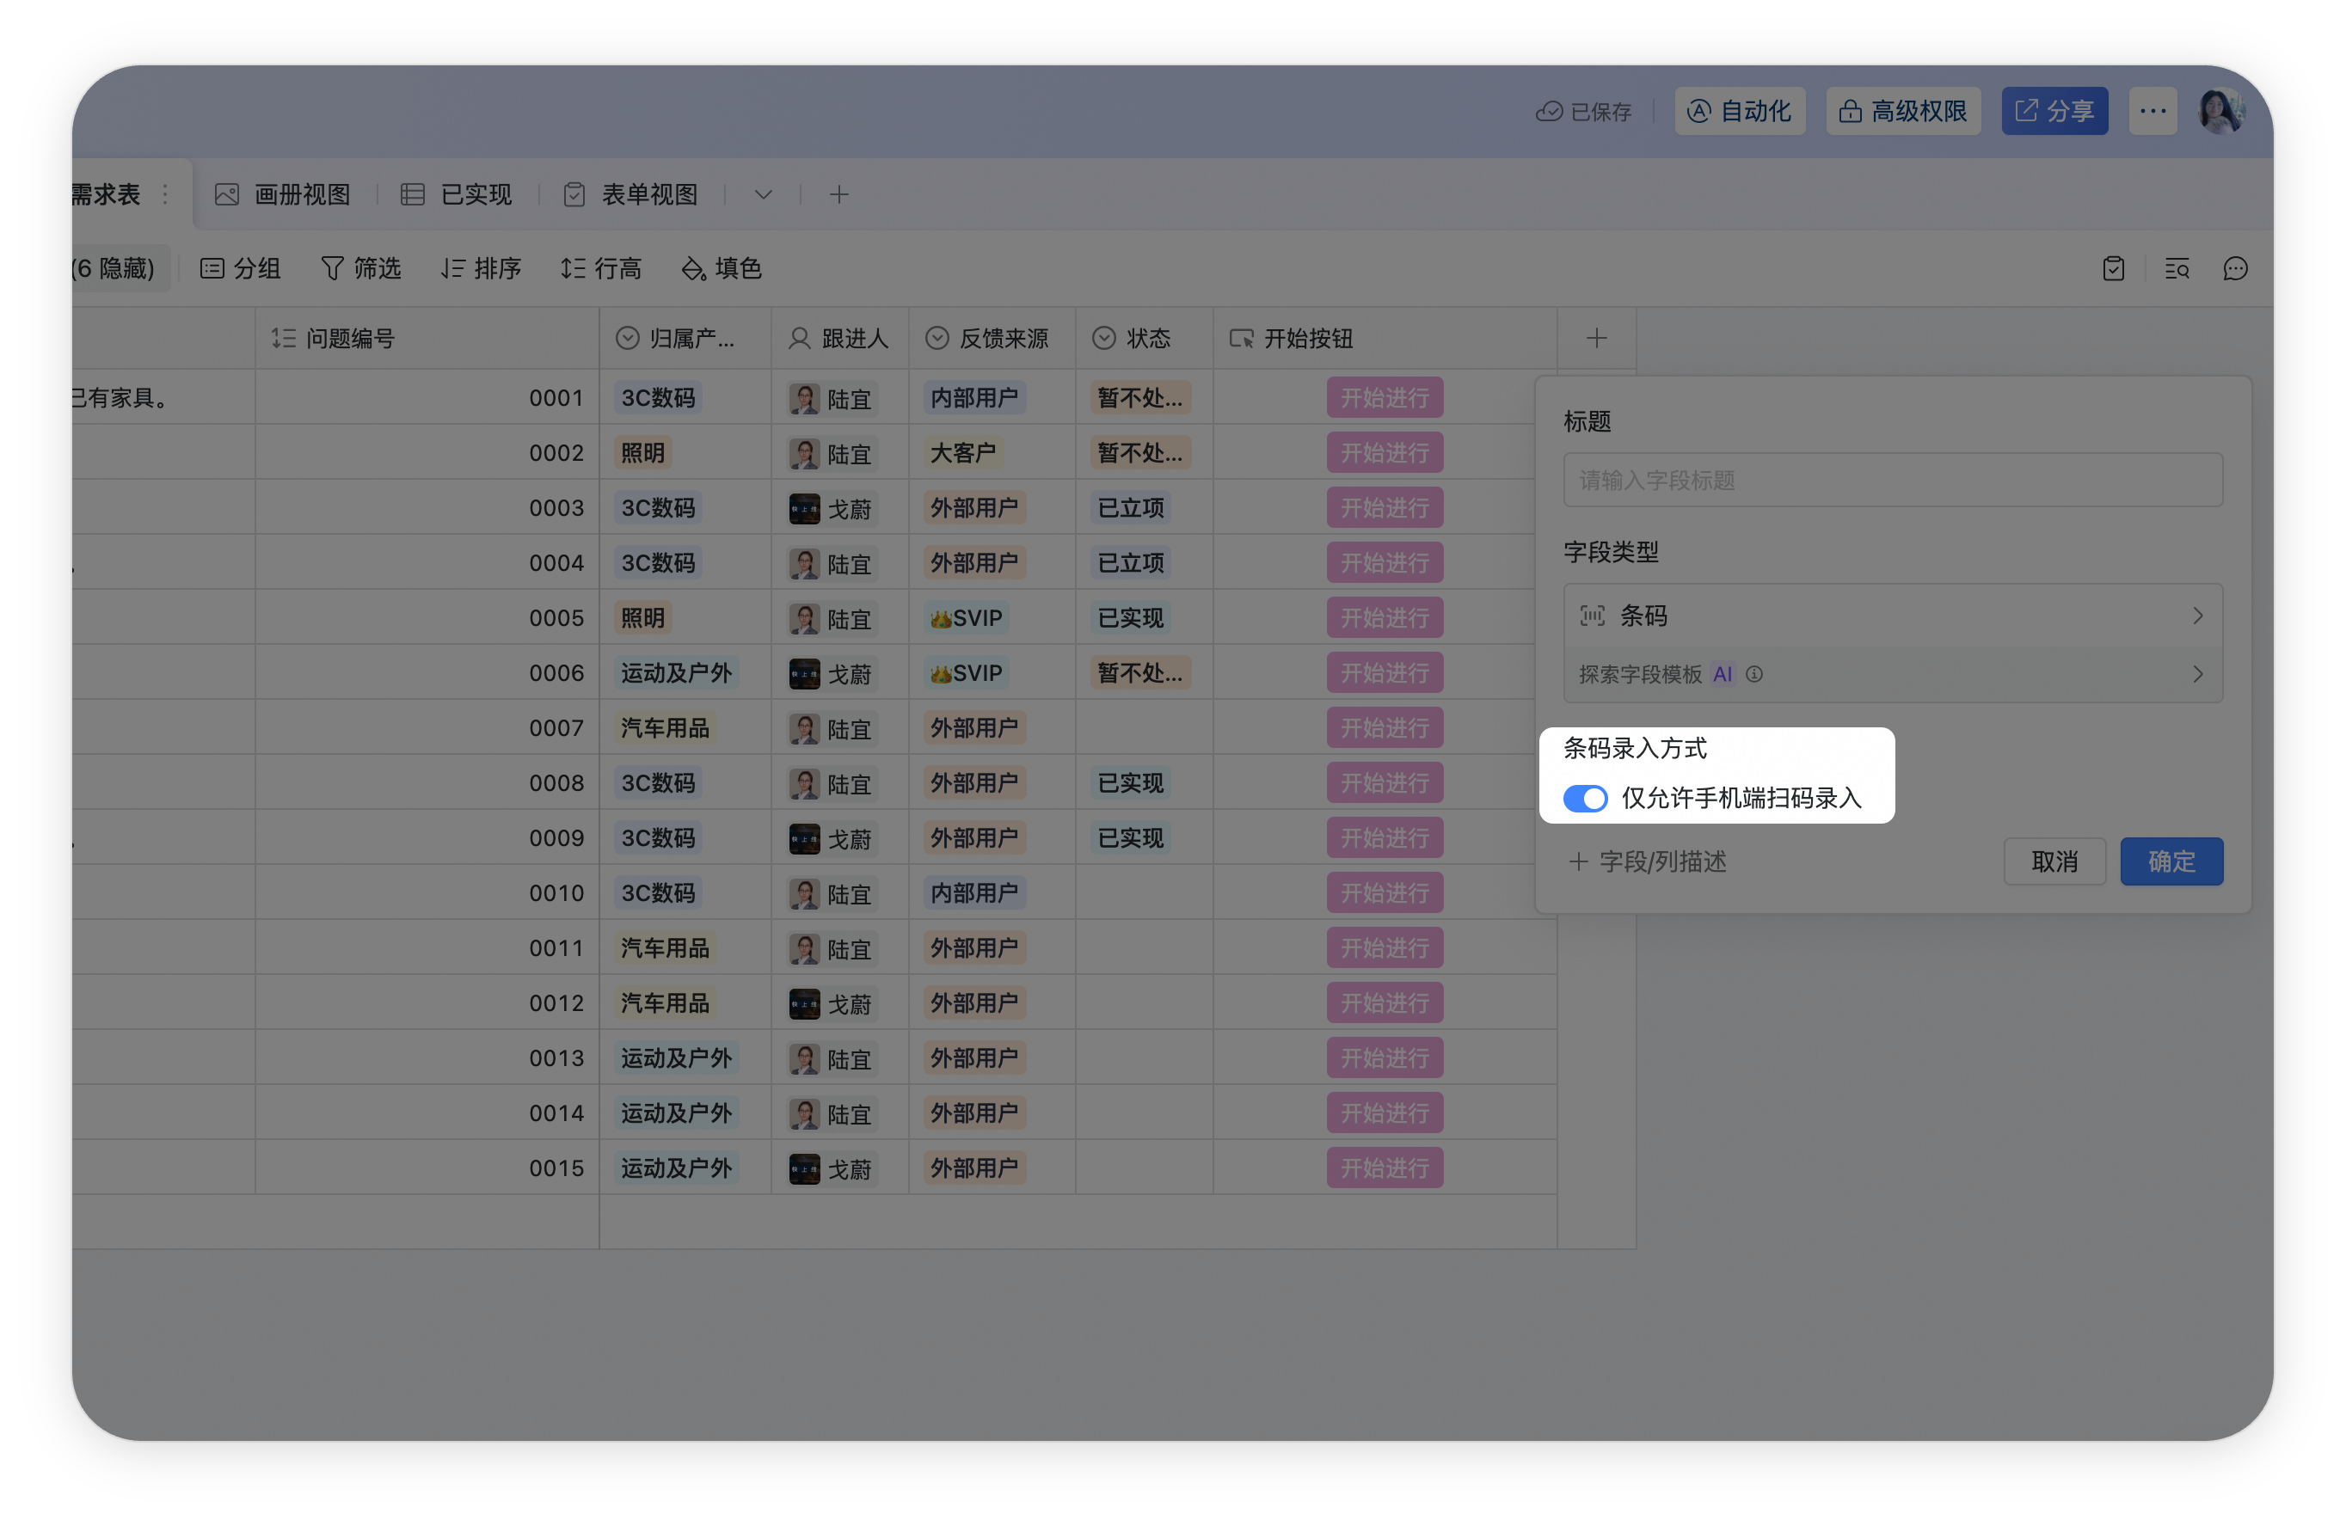Click the three-dot more options button

coord(2153,110)
